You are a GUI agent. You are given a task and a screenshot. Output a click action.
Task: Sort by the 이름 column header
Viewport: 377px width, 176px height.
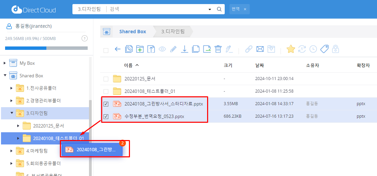point(128,65)
